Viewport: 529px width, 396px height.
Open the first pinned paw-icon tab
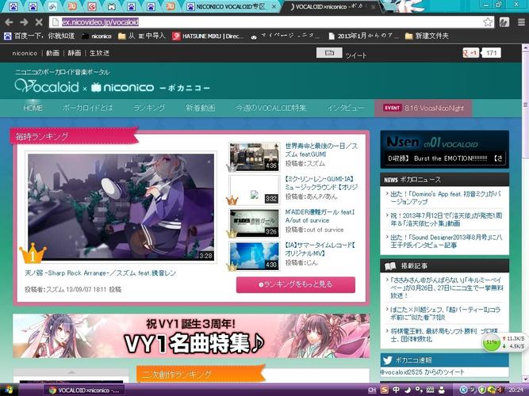[x=13, y=6]
